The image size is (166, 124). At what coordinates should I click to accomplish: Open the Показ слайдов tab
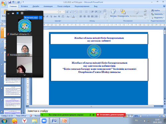[64, 6]
